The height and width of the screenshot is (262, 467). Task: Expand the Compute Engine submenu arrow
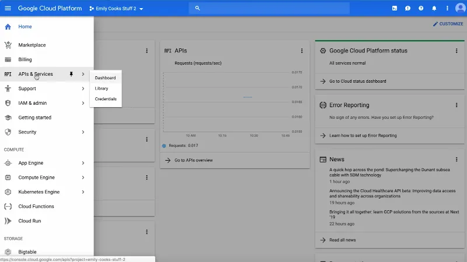tap(83, 178)
